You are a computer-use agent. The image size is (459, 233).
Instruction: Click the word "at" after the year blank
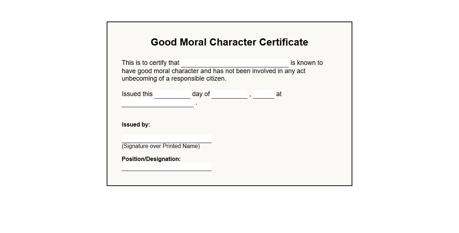click(x=279, y=94)
